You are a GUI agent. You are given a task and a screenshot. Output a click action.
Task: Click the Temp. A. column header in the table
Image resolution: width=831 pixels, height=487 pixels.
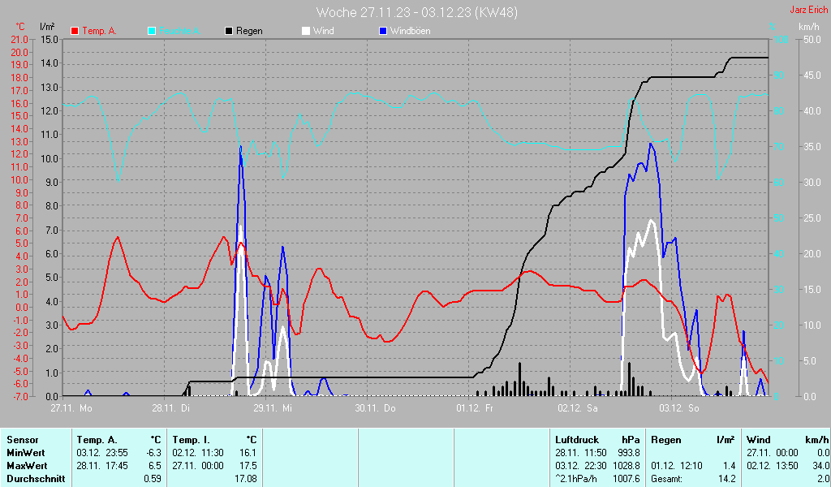point(97,440)
